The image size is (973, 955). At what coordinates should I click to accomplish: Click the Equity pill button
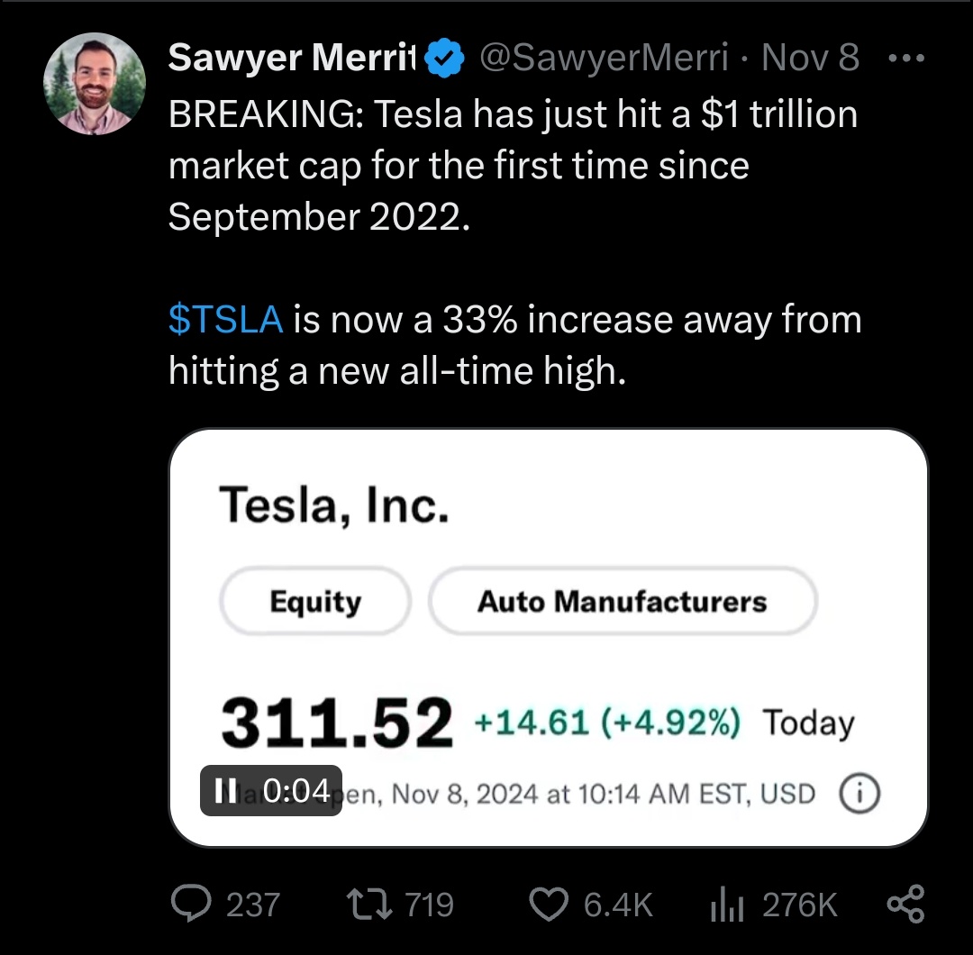(x=315, y=601)
